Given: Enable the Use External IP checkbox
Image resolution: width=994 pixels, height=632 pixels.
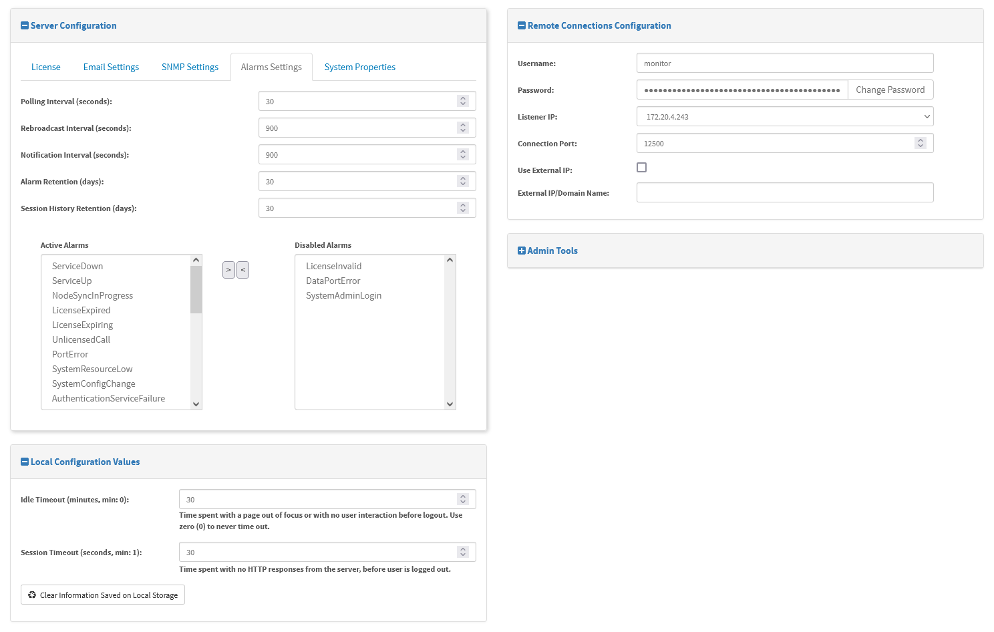Looking at the screenshot, I should pyautogui.click(x=642, y=168).
